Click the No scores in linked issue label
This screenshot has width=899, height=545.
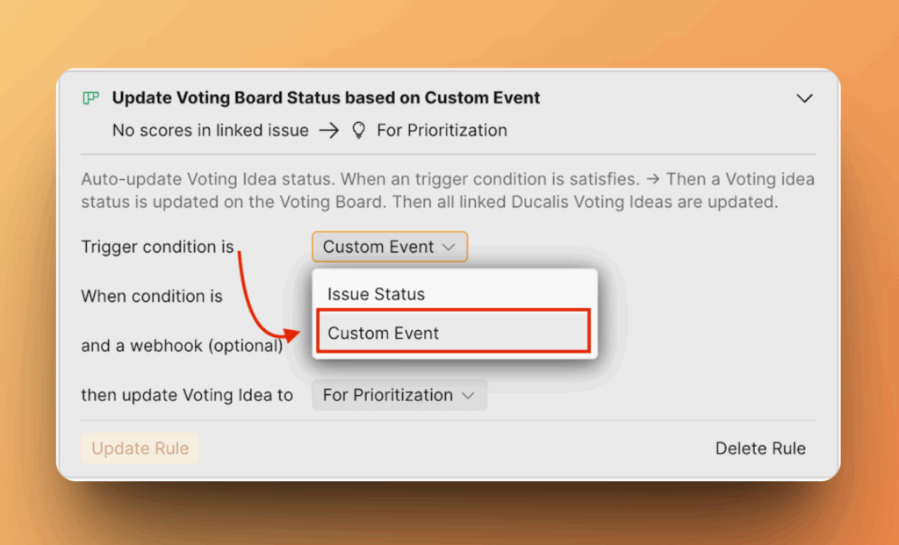coord(208,130)
